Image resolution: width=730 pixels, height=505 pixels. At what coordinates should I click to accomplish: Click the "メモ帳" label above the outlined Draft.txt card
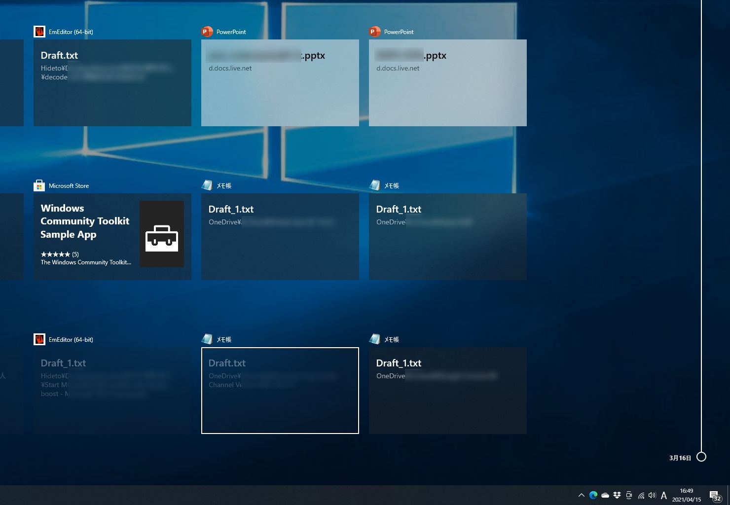(x=224, y=340)
